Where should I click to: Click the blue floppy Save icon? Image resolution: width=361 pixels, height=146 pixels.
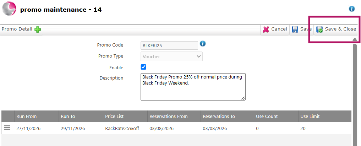(x=295, y=29)
